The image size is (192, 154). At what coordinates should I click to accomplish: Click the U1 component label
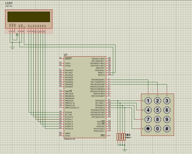pos(66,55)
